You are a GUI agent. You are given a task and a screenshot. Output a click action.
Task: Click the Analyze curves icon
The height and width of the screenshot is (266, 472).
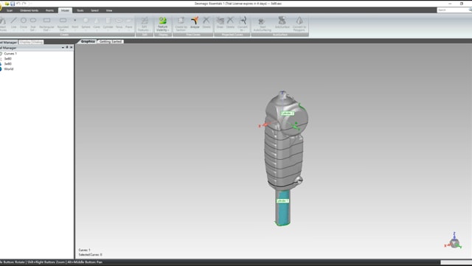coord(195,23)
